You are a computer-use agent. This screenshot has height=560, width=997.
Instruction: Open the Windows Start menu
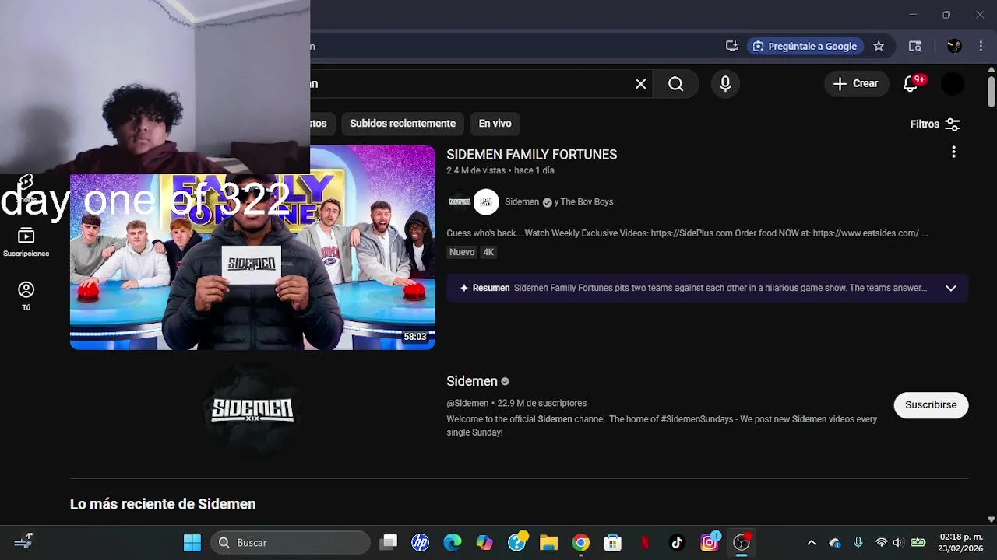pyautogui.click(x=192, y=543)
